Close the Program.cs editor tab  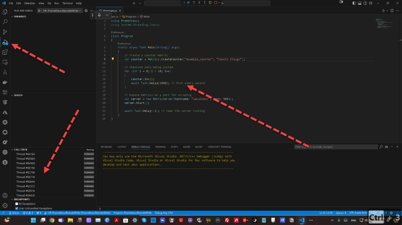[x=120, y=11]
